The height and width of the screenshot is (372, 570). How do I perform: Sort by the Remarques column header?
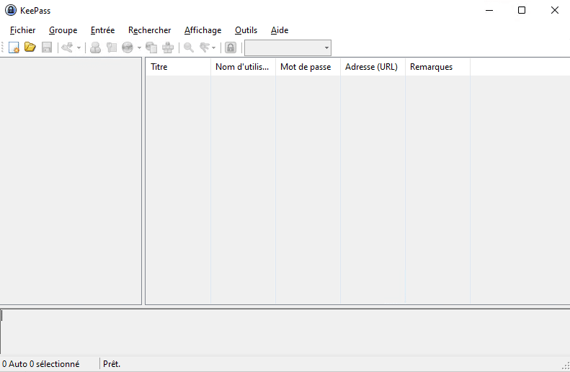[437, 67]
